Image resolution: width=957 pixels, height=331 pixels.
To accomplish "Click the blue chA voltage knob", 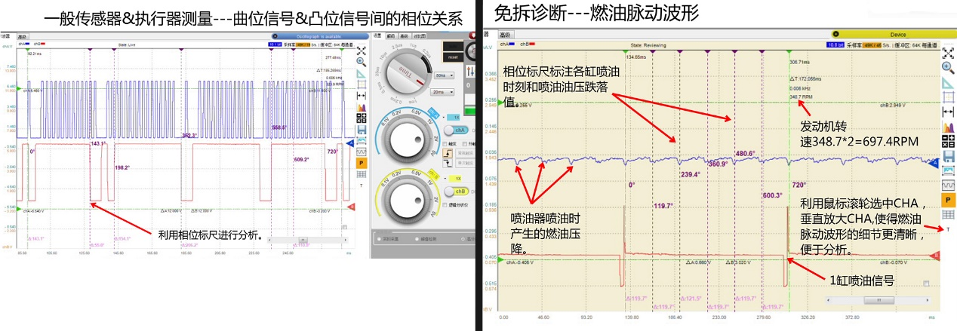I will click(x=408, y=139).
